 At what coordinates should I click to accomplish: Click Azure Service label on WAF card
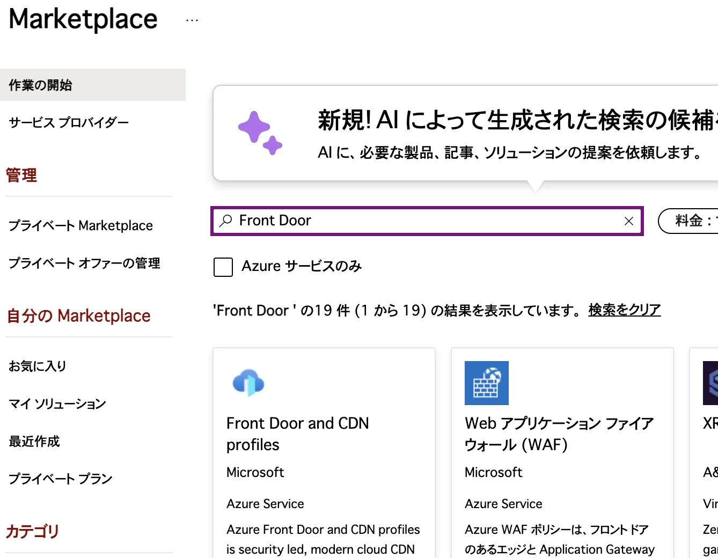pos(503,504)
